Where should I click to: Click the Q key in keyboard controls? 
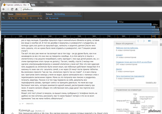pyautogui.click(x=132, y=112)
